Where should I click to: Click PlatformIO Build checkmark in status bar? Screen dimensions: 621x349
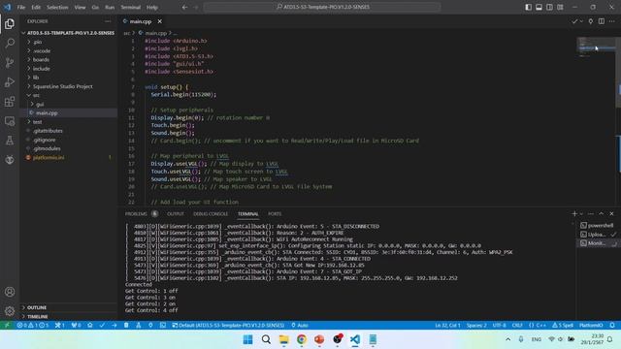(x=102, y=326)
